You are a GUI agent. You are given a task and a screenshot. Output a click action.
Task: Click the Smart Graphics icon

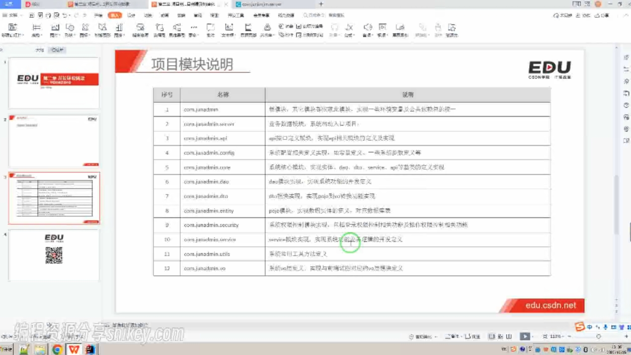pos(102,27)
